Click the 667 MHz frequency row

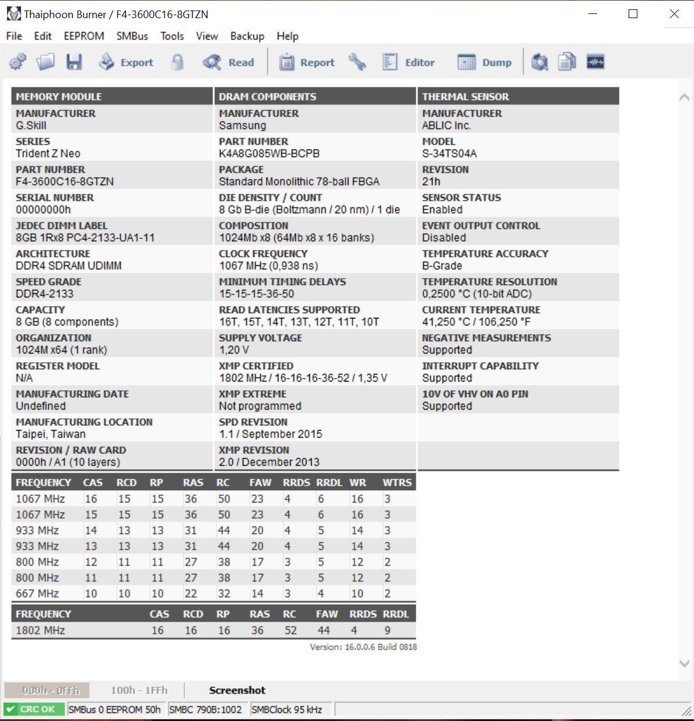(x=214, y=594)
